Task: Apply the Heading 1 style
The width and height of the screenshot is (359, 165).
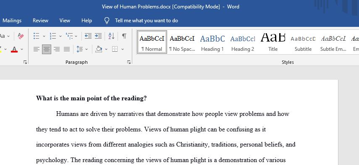Action: (x=212, y=42)
